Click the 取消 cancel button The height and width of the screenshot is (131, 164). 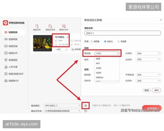147,90
